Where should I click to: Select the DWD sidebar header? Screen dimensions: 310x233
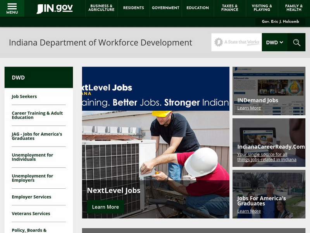(x=39, y=77)
